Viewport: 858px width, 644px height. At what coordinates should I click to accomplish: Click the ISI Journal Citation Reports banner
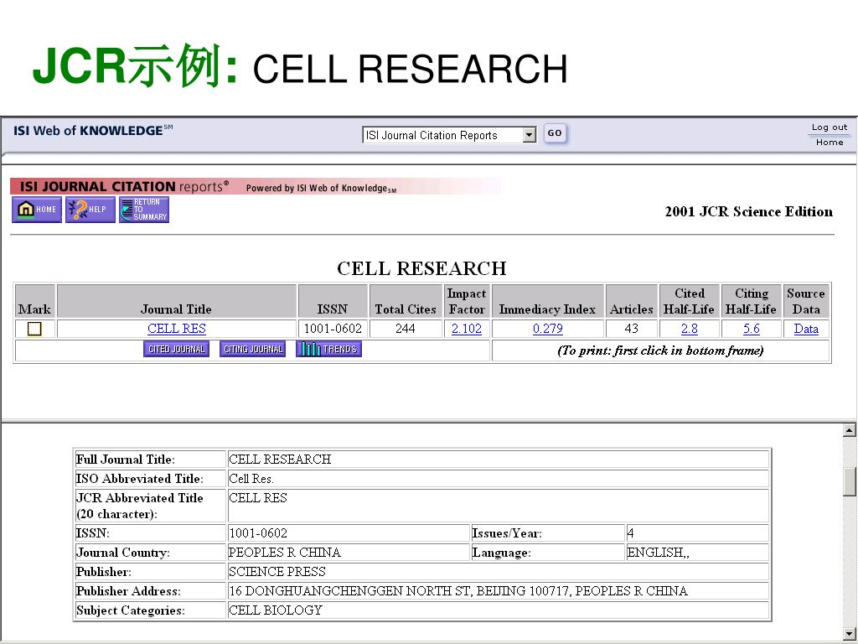coord(256,187)
